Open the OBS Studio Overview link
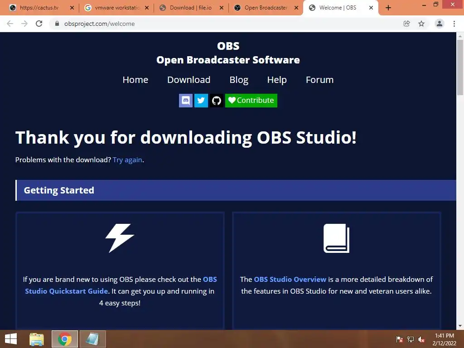 pos(290,279)
